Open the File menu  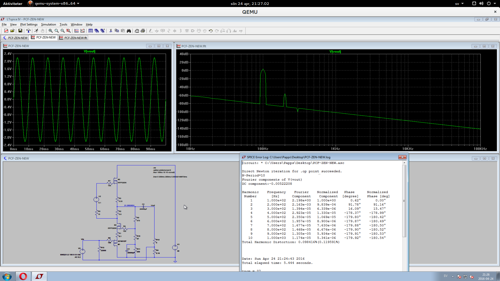[4, 24]
